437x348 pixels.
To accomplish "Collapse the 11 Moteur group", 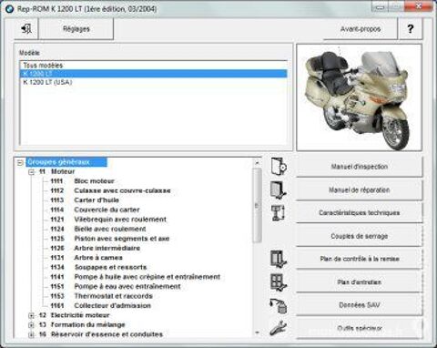I will click(31, 172).
